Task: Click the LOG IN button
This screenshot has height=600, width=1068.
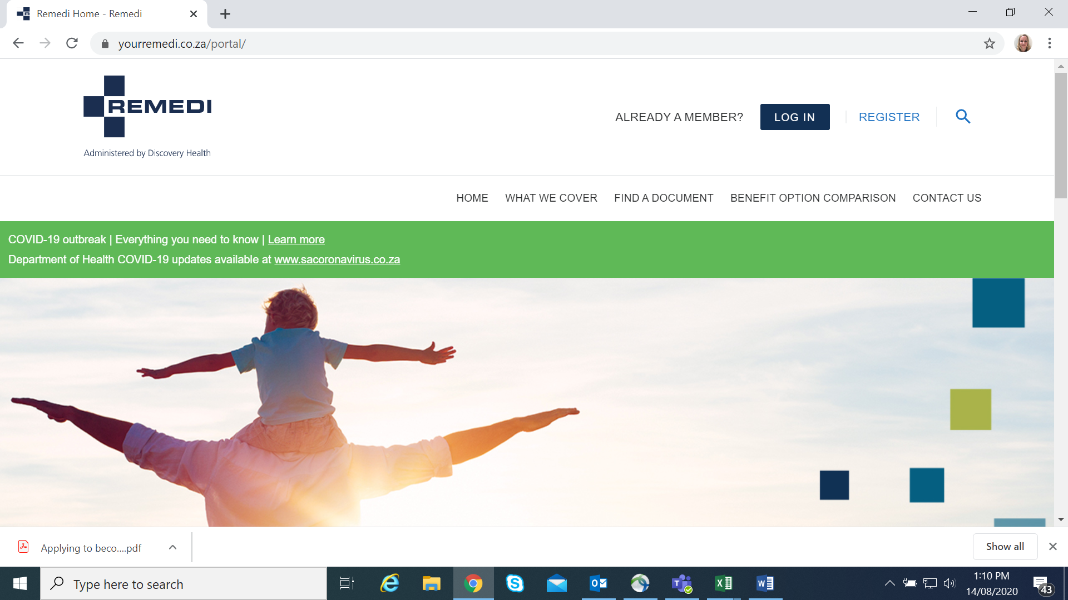Action: pyautogui.click(x=795, y=117)
